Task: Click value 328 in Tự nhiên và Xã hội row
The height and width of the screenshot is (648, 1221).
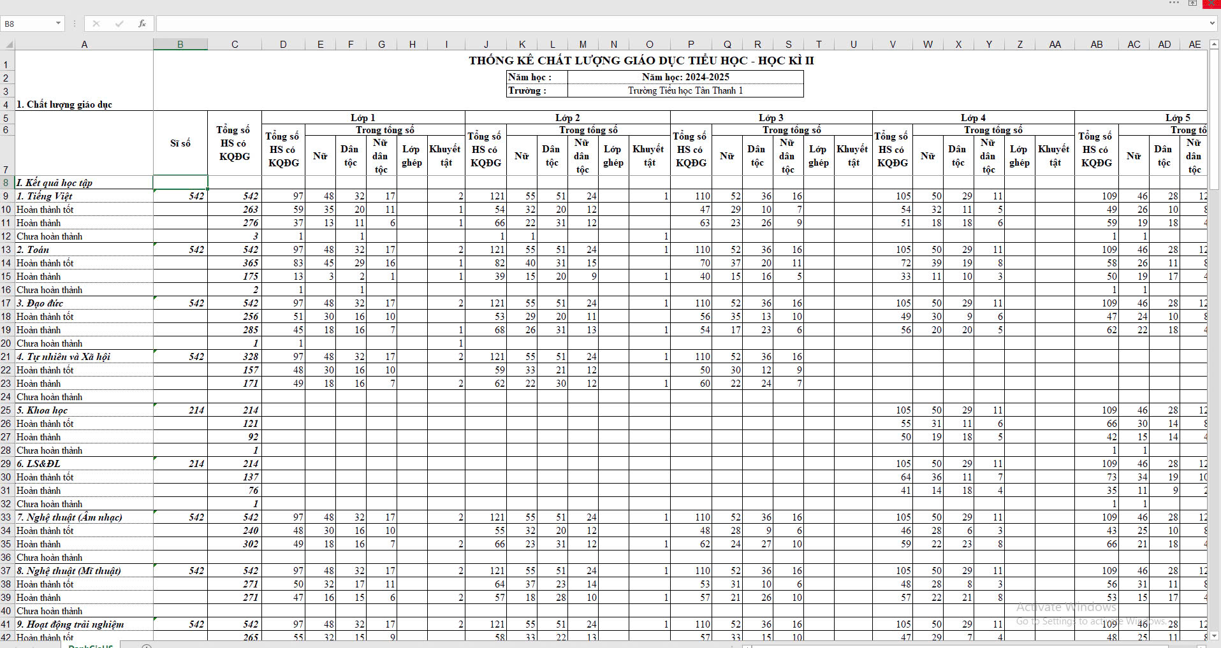Action: click(x=235, y=357)
